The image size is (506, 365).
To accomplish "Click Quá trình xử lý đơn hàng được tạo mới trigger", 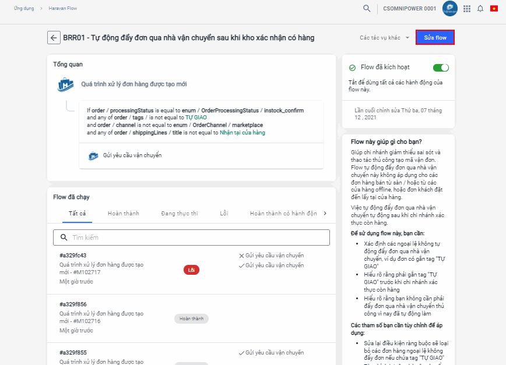I will click(x=134, y=84).
